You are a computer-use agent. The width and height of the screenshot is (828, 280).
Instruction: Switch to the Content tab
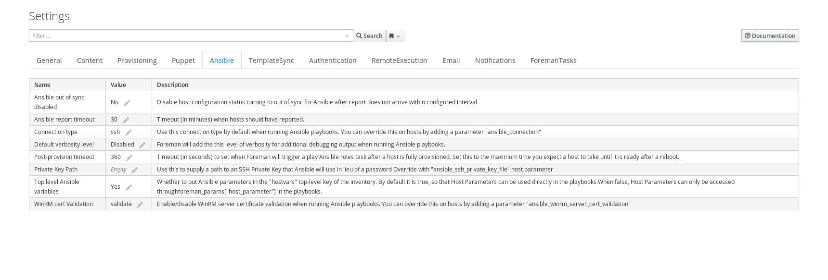[x=90, y=61]
